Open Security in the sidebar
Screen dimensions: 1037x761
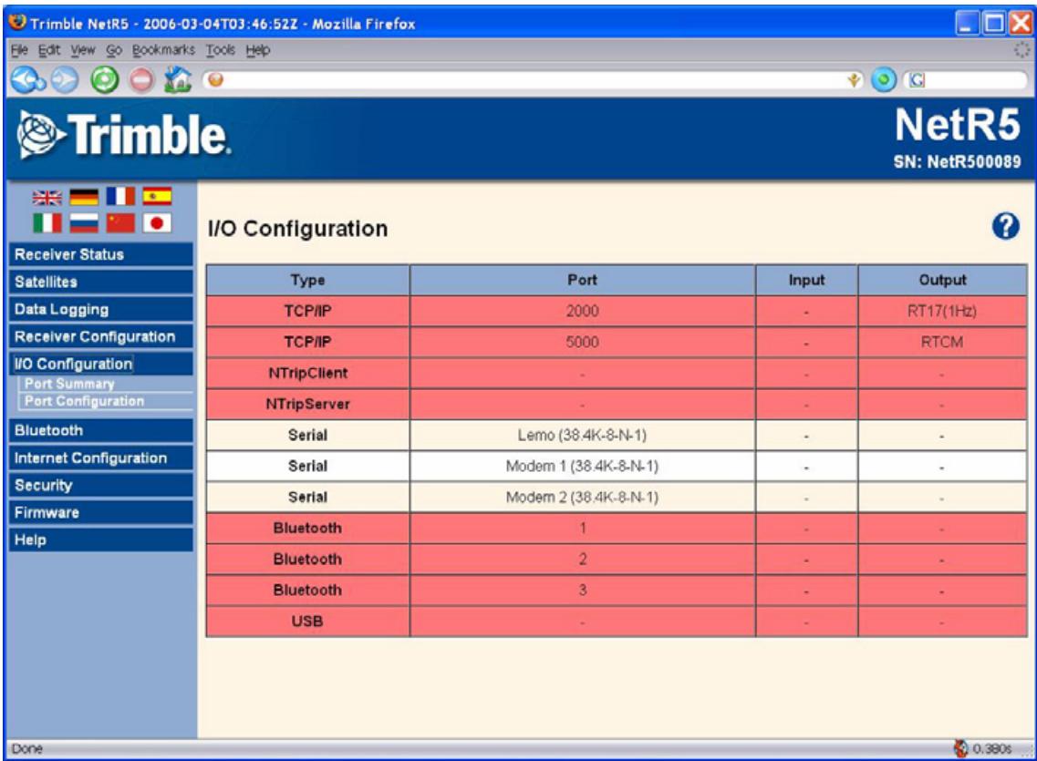point(100,485)
